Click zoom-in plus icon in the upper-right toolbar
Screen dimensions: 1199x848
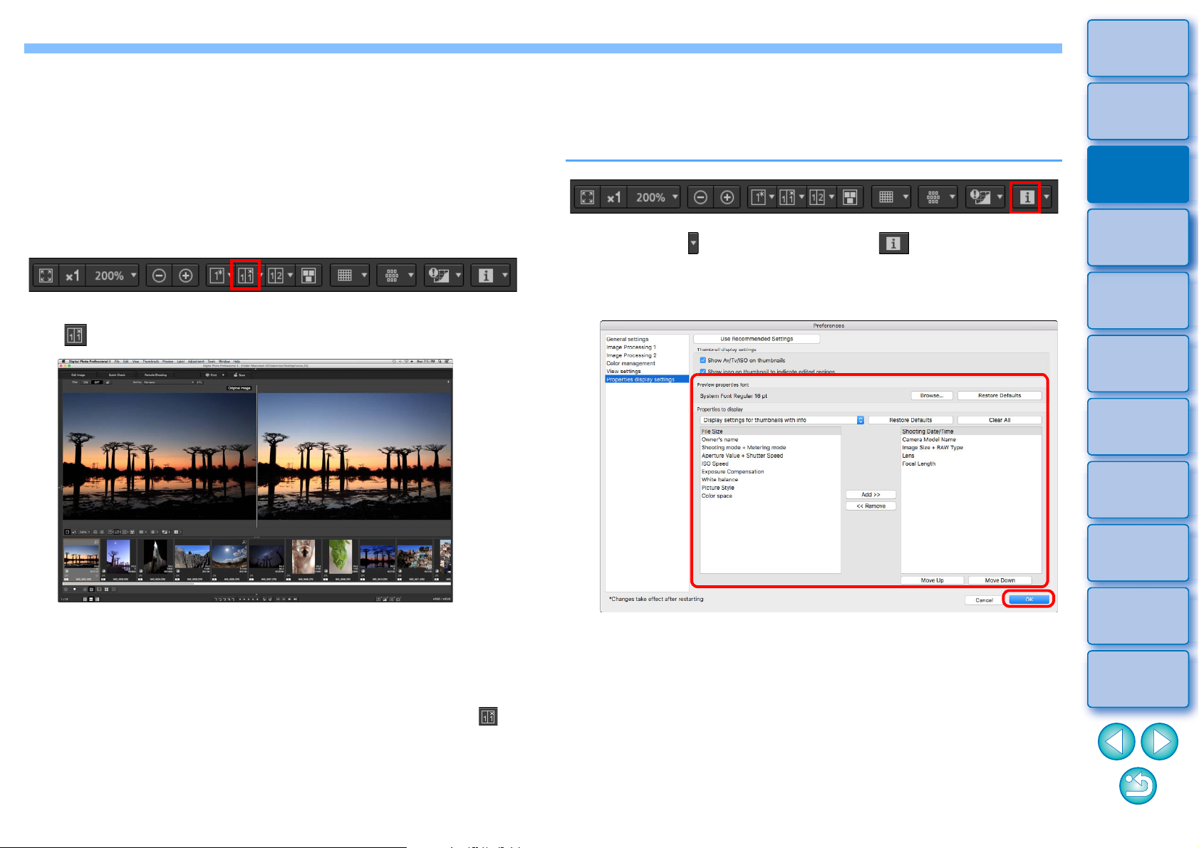727,197
